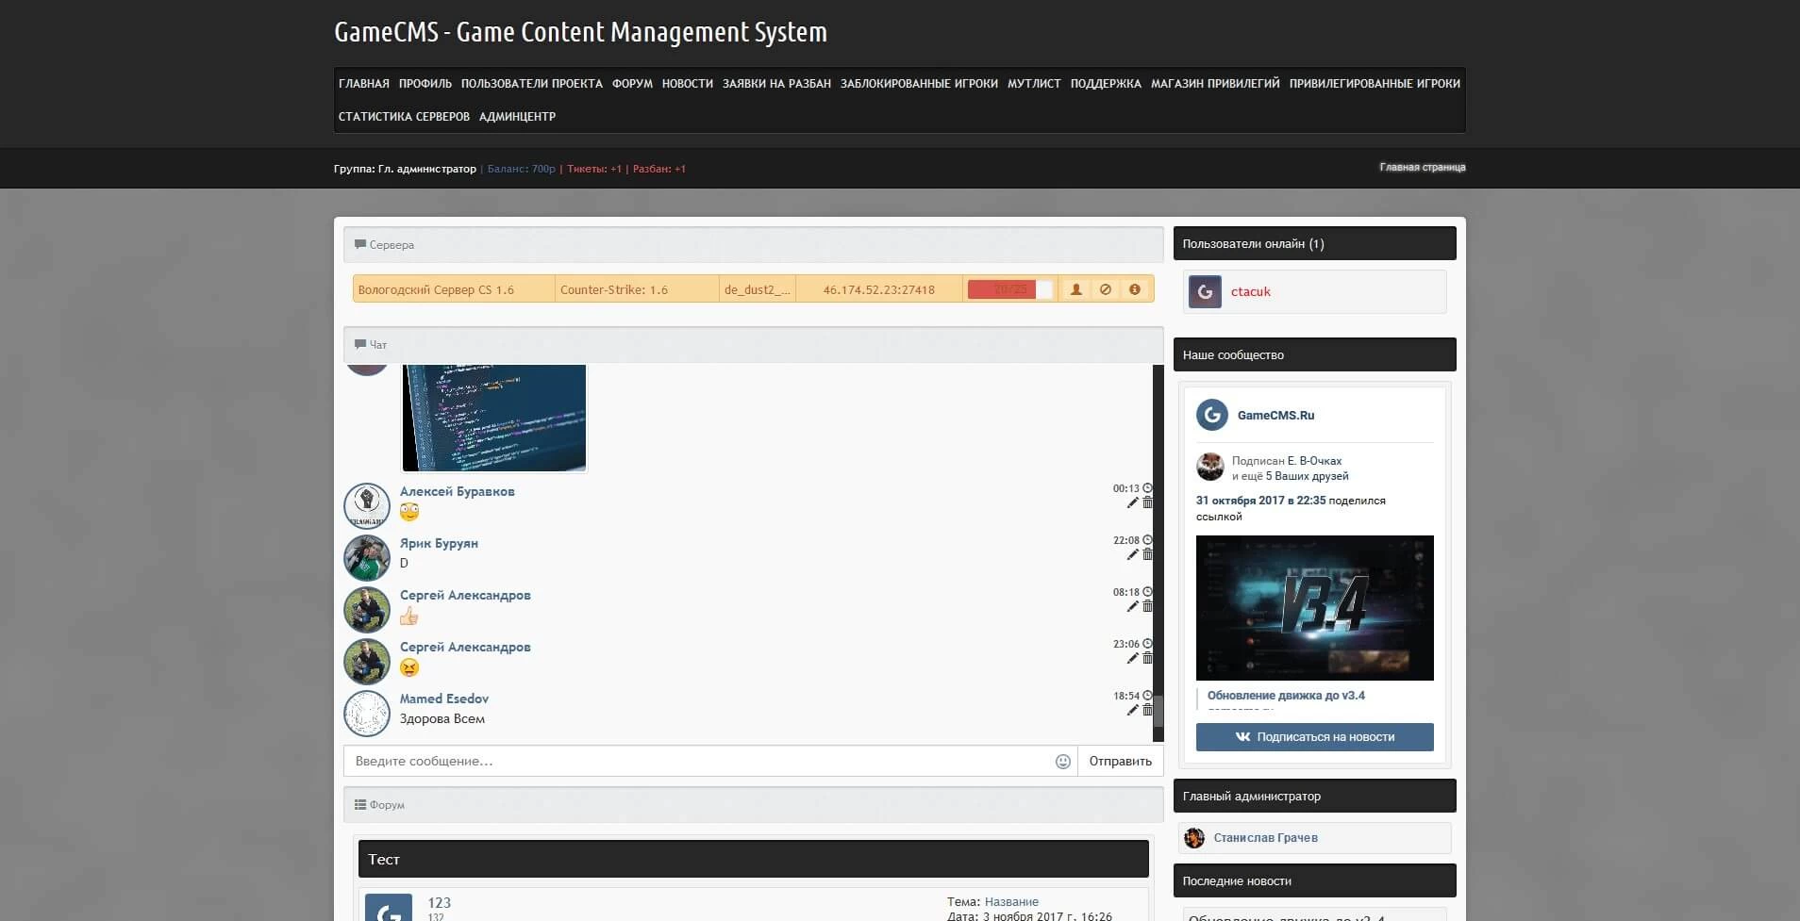1800x921 pixels.
Task: Click the chat scrollbar thumb
Action: (1158, 712)
